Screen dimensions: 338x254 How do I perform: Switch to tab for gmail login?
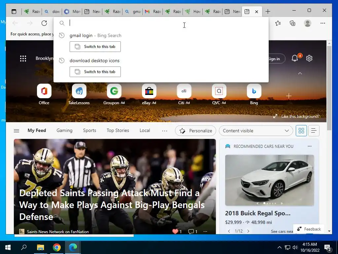click(x=95, y=47)
